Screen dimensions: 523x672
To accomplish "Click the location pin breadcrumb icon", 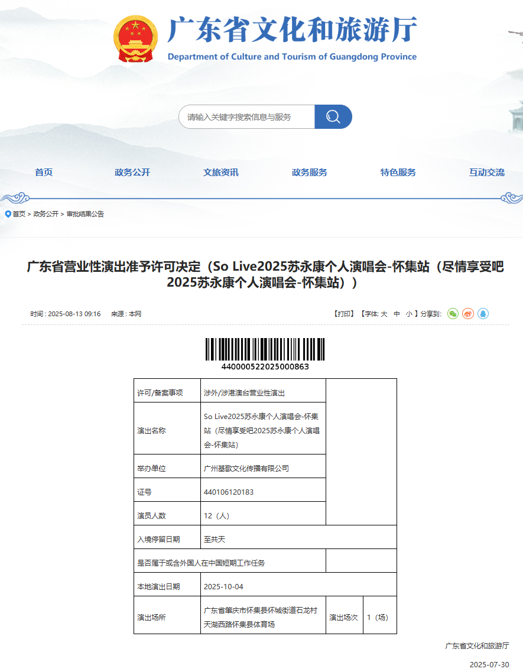I will pos(8,214).
